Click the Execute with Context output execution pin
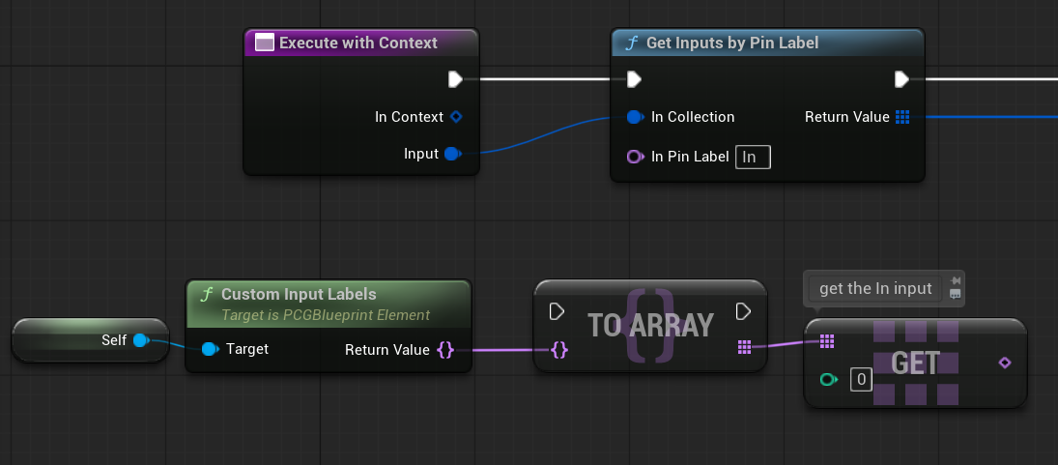This screenshot has height=465, width=1058. (455, 79)
